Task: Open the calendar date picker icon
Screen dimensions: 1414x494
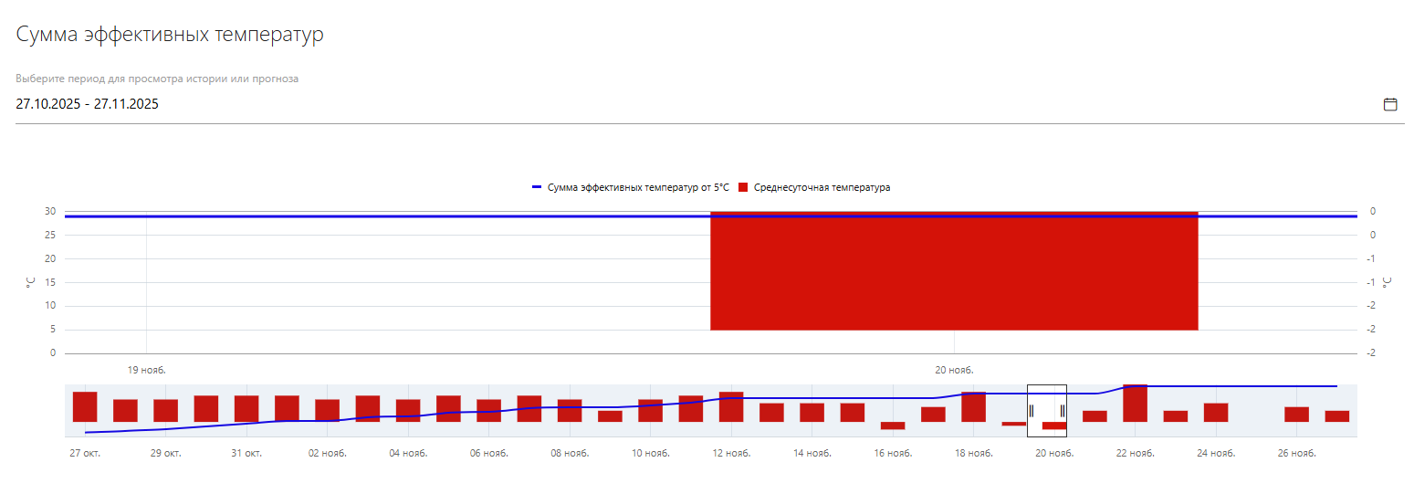Action: [x=1390, y=104]
